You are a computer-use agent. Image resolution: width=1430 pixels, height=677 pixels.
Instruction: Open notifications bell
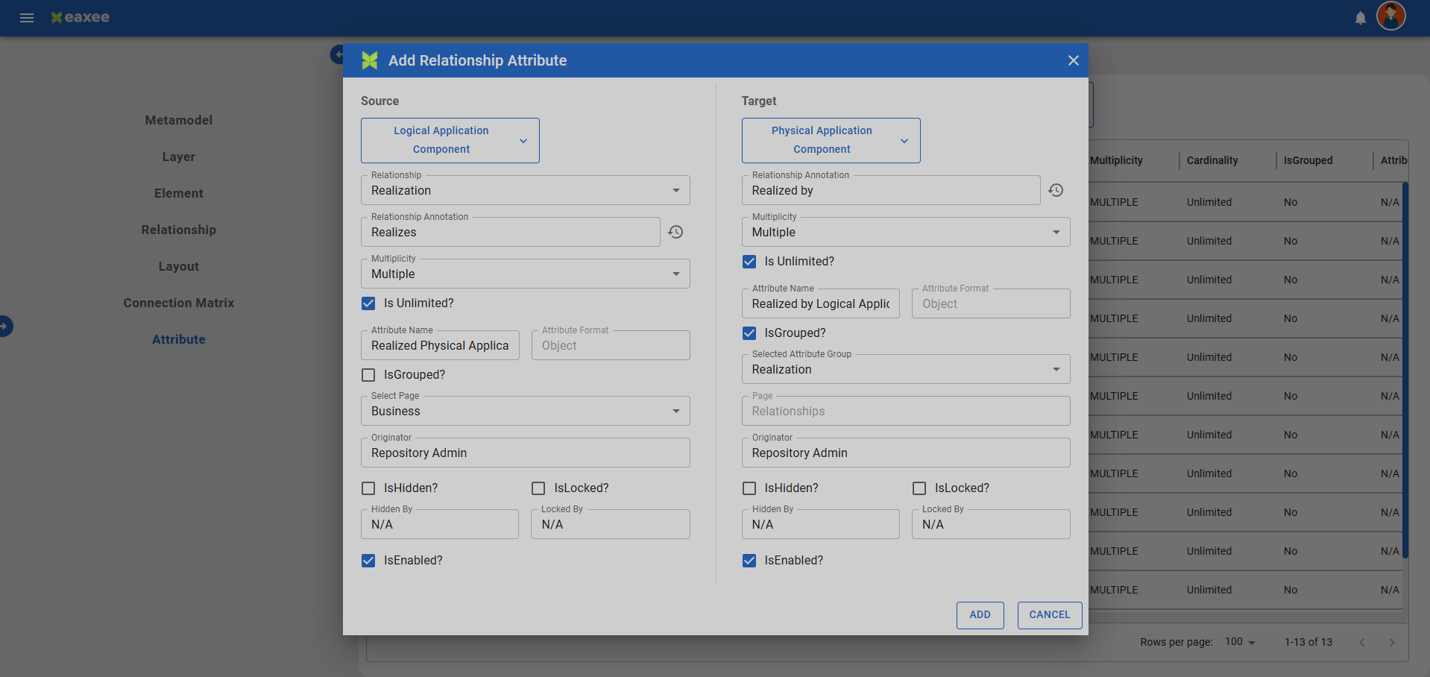point(1361,18)
